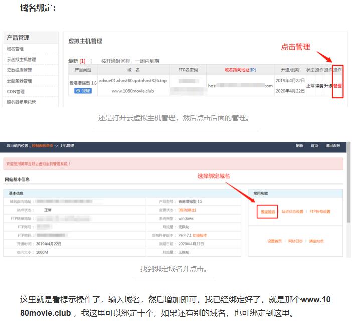The image size is (352, 326).
Task: Open CDN管理 sidebar entry
Action: pyautogui.click(x=16, y=92)
